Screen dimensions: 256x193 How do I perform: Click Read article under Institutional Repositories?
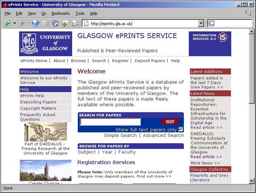[206, 127]
